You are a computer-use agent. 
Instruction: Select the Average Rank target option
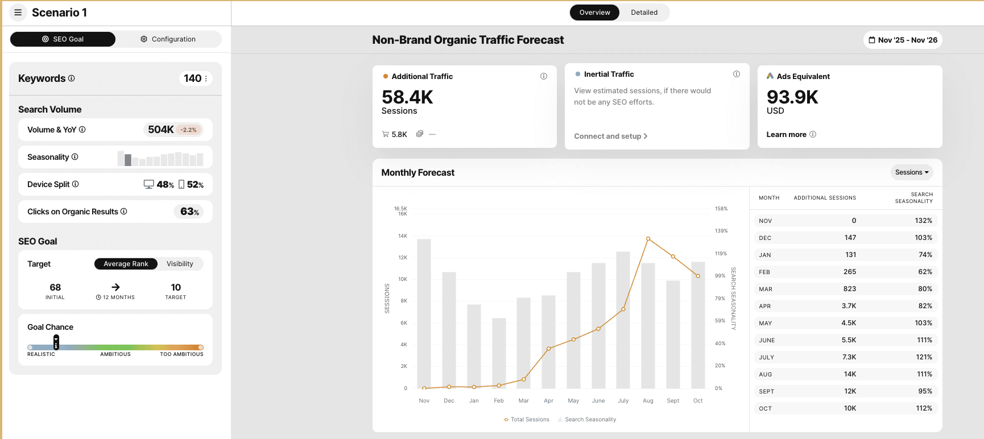[126, 264]
